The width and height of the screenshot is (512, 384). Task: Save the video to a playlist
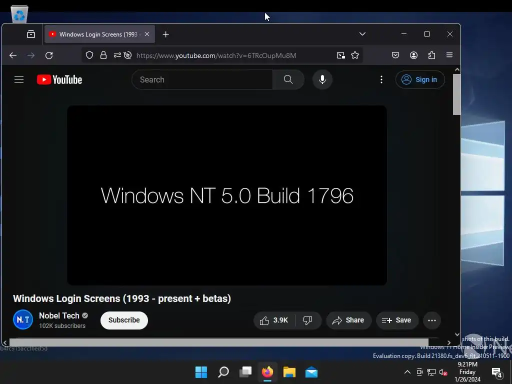[x=396, y=320]
